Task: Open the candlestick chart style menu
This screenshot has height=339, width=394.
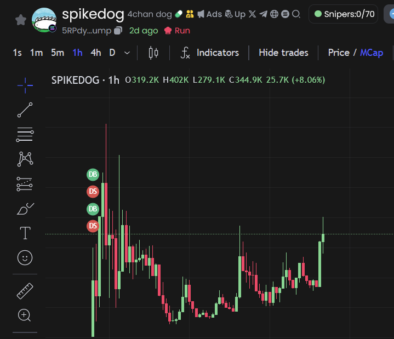Action: [153, 53]
